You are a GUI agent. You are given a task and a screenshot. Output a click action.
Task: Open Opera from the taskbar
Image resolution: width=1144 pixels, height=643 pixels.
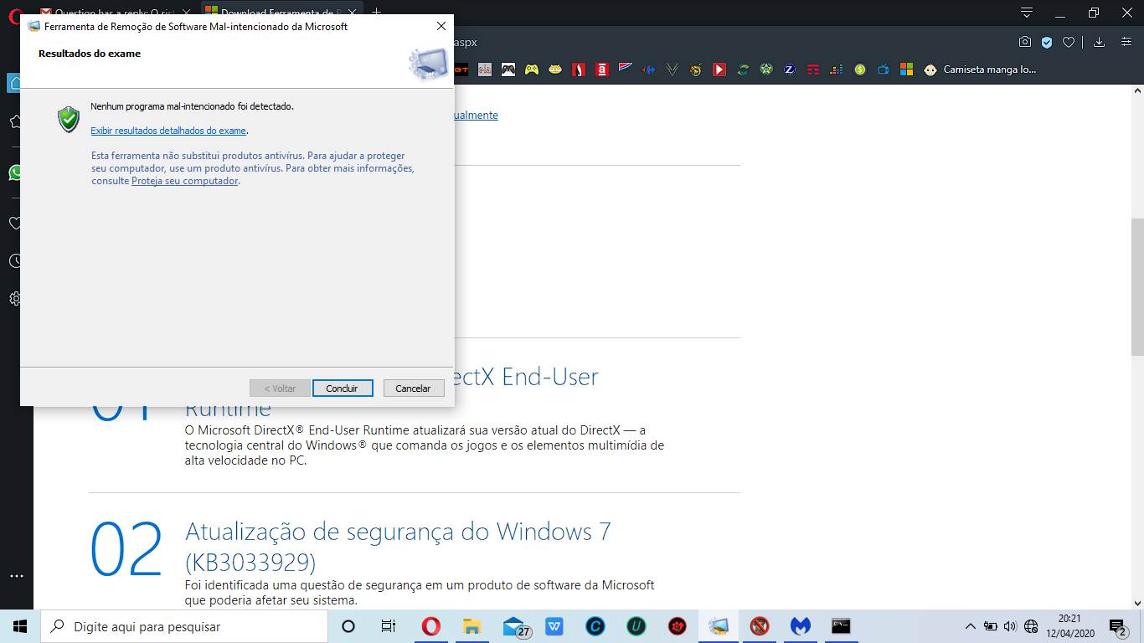[431, 626]
